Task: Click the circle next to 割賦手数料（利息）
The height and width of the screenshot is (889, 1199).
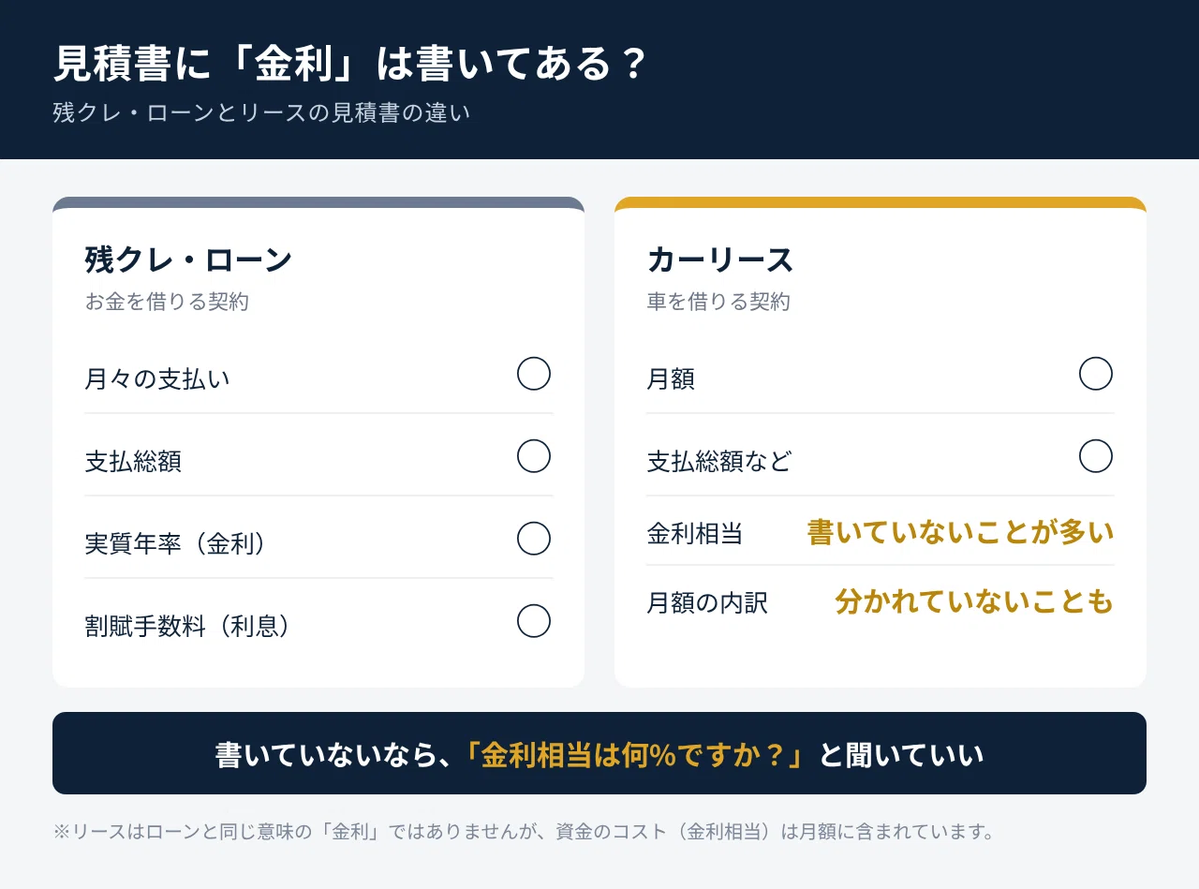Action: [534, 621]
